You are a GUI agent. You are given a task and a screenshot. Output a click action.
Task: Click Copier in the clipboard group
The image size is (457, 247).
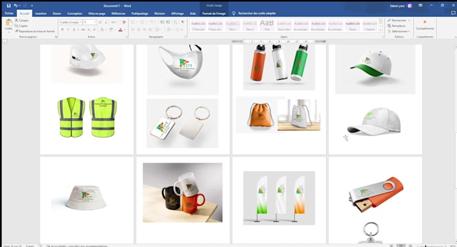tap(22, 26)
